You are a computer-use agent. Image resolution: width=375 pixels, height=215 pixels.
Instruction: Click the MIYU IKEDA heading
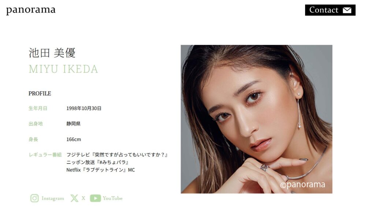(x=63, y=69)
